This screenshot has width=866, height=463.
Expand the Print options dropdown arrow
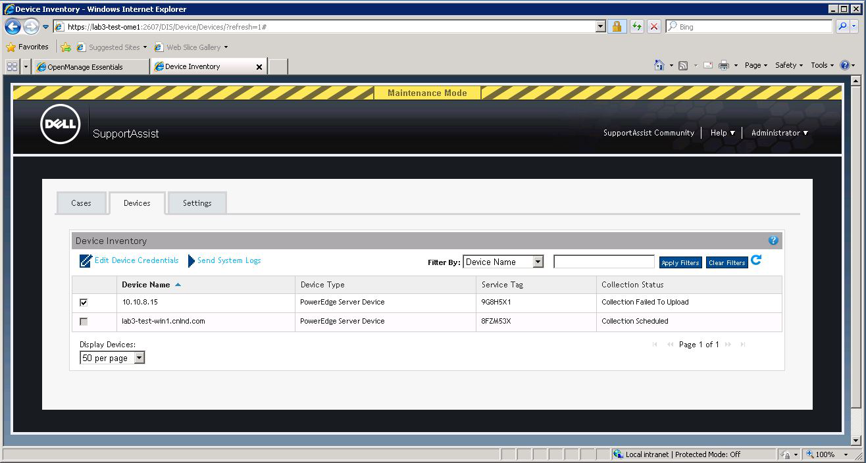pyautogui.click(x=736, y=66)
